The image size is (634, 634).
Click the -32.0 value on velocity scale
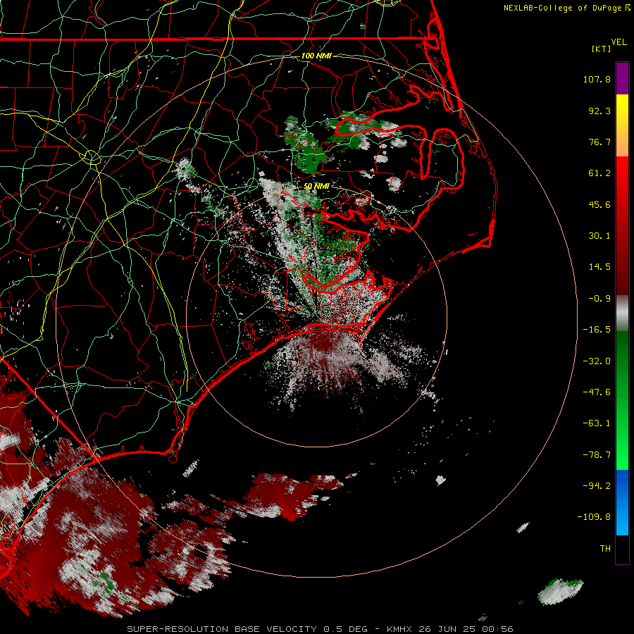597,361
